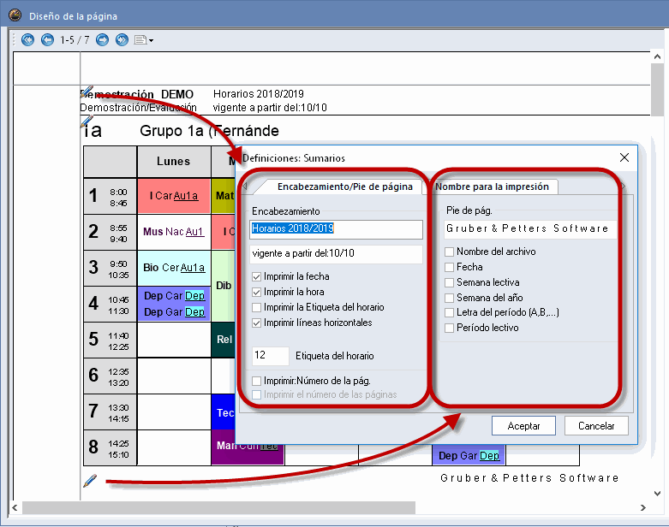Click the Cancelar button
The image size is (669, 527).
click(x=596, y=425)
